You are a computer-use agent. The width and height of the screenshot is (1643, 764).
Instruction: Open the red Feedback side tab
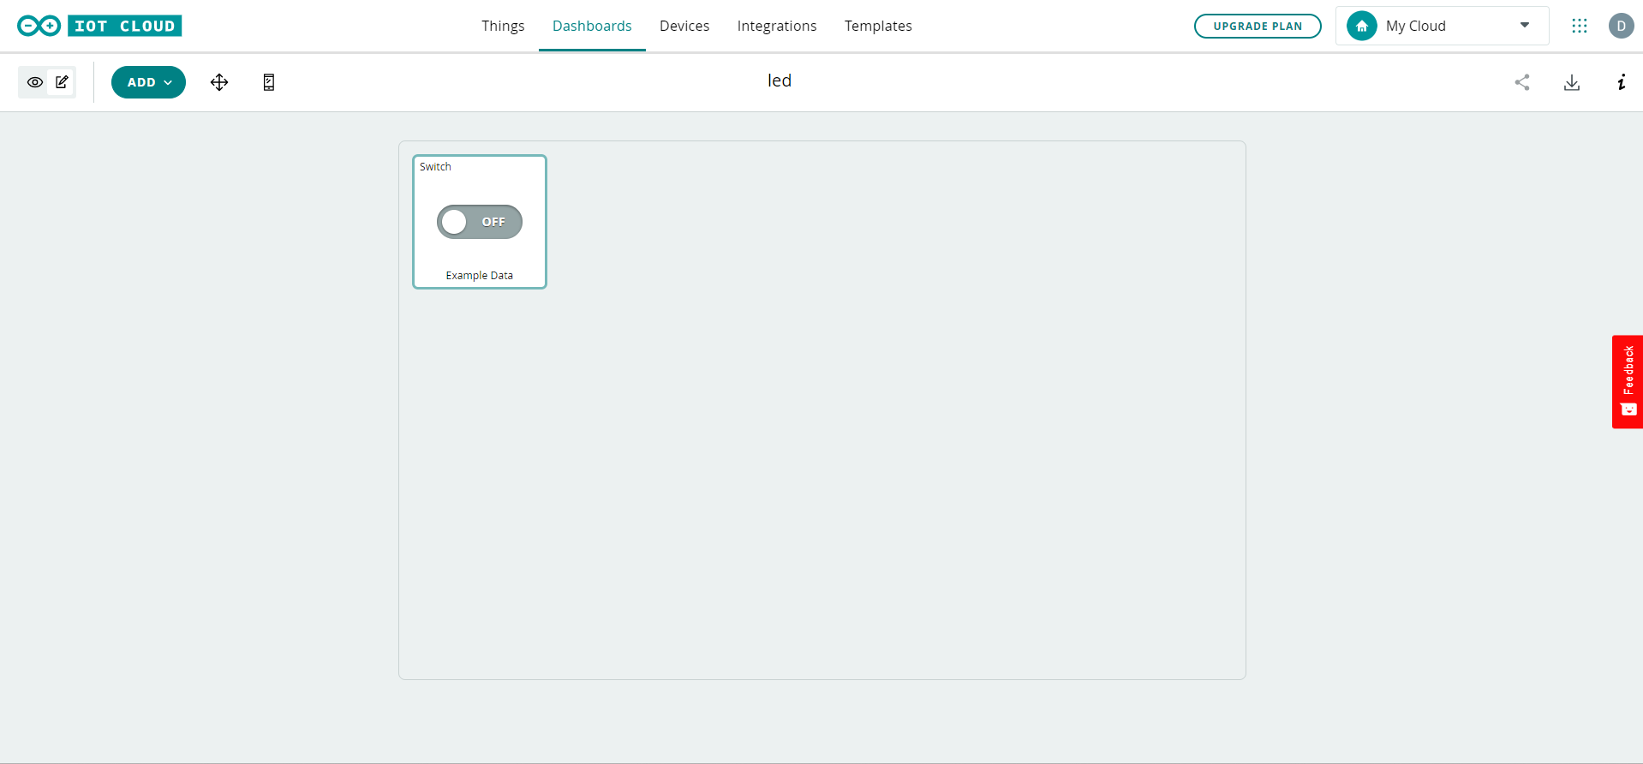tap(1628, 381)
